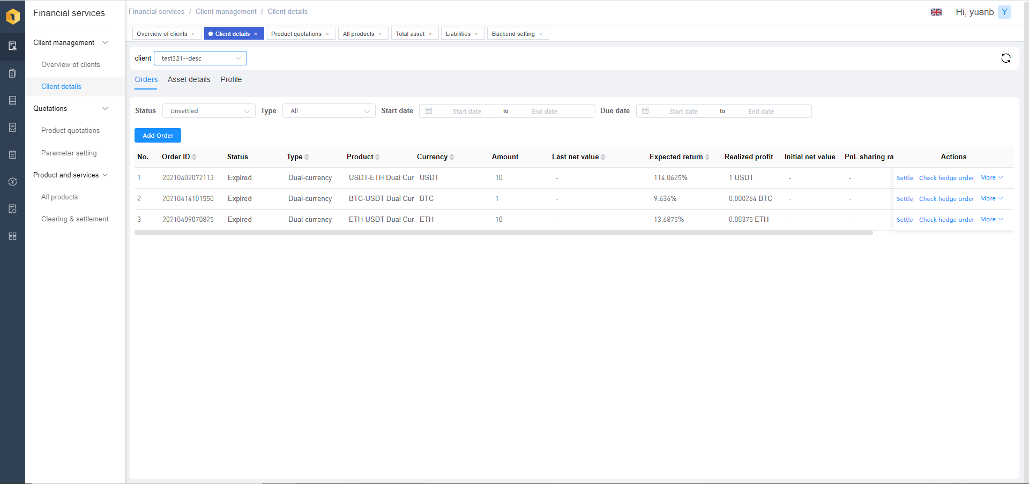Open the Type dropdown showing All
The height and width of the screenshot is (484, 1029).
coord(329,111)
